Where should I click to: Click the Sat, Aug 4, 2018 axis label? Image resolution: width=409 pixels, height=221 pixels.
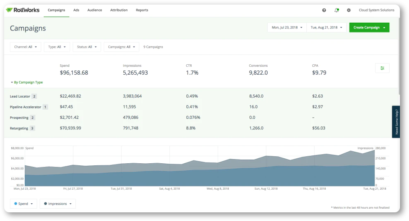point(169,189)
